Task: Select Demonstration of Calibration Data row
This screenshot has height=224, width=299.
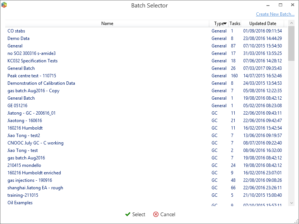Action: pyautogui.click(x=41, y=83)
